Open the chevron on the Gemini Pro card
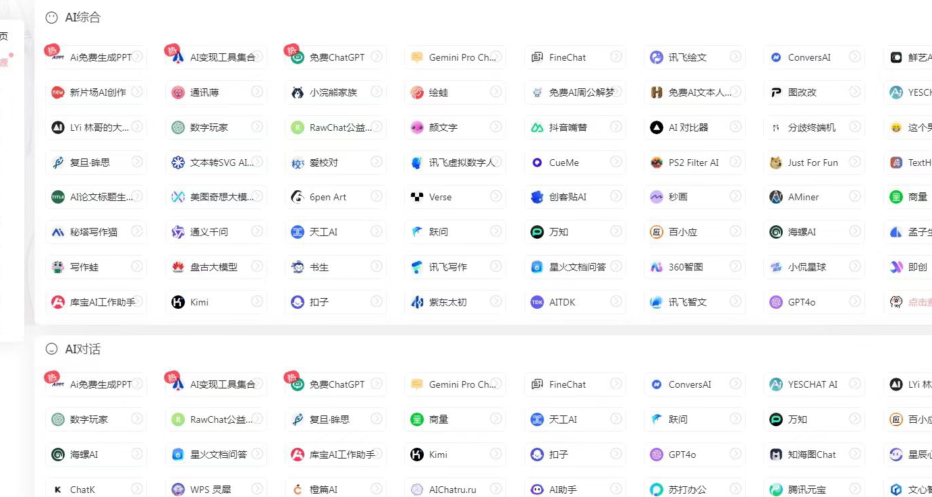This screenshot has height=497, width=932. (x=496, y=57)
